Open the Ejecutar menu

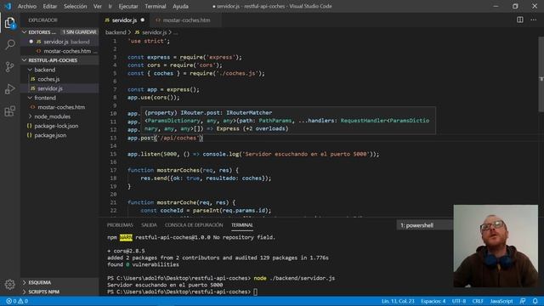pos(128,6)
